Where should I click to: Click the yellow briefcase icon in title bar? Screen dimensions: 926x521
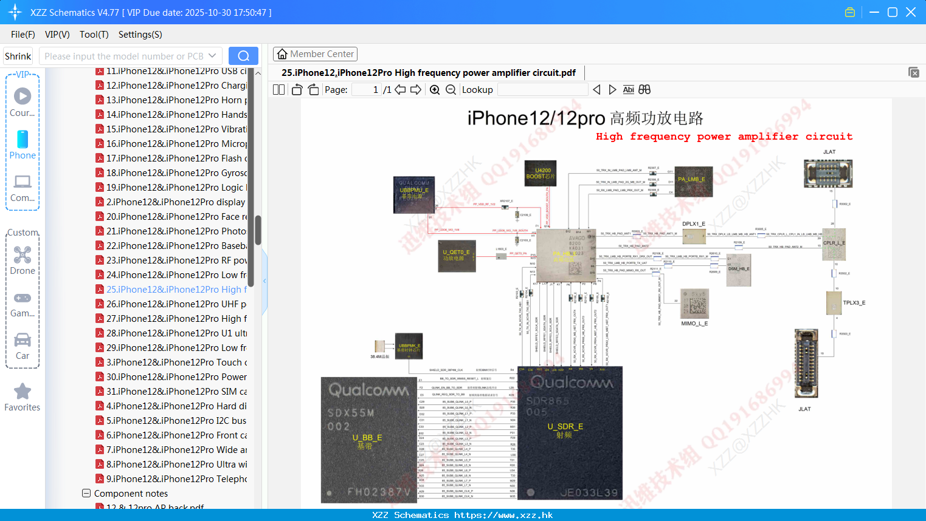[850, 12]
